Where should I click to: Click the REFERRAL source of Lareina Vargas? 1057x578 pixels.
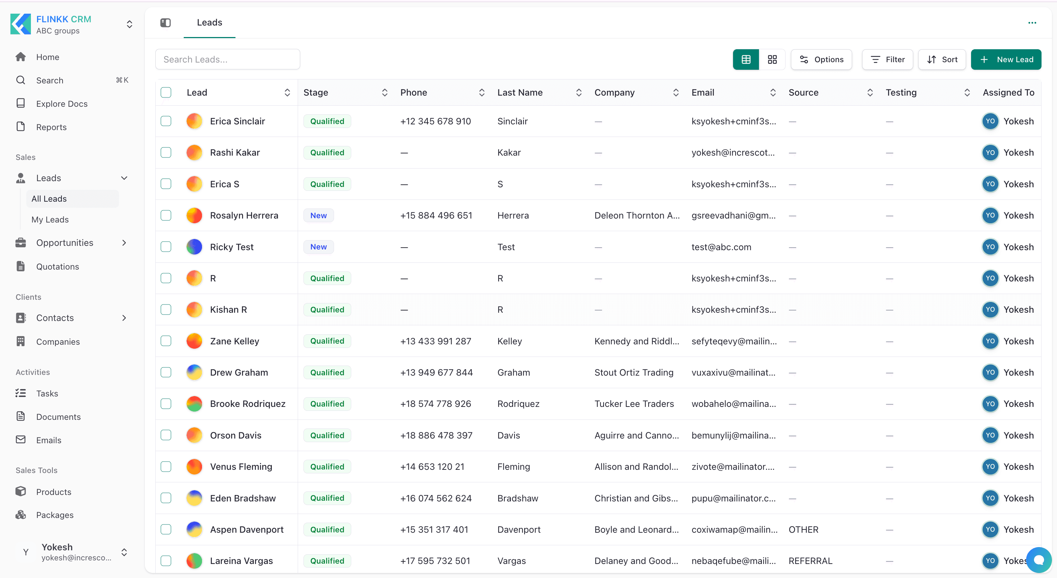(810, 561)
